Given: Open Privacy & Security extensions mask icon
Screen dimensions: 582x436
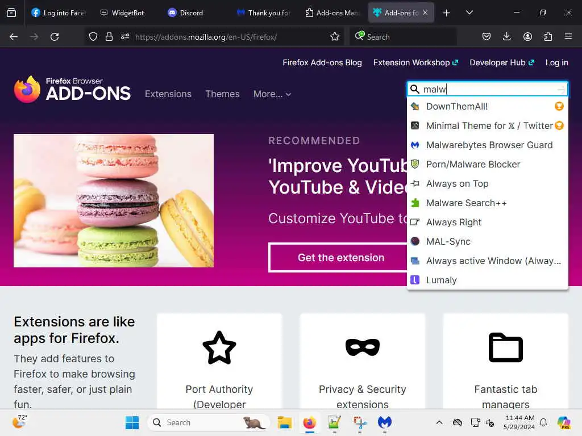Looking at the screenshot, I should pyautogui.click(x=362, y=347).
